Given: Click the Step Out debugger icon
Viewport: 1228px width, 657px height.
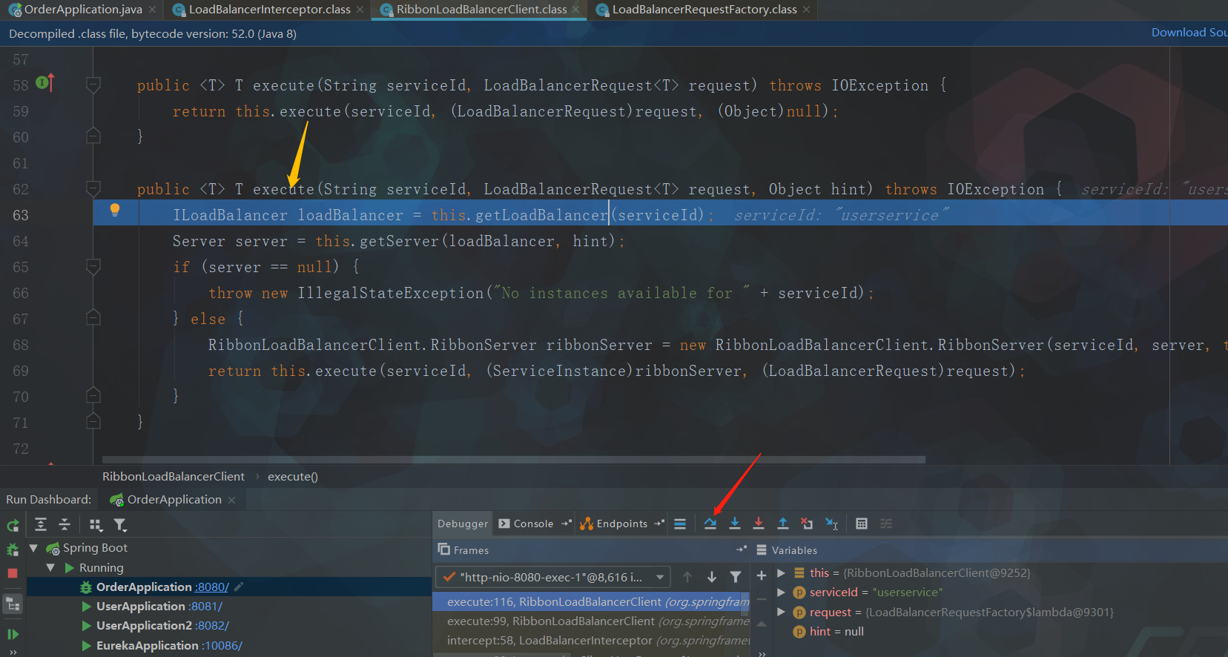Looking at the screenshot, I should click(x=782, y=524).
